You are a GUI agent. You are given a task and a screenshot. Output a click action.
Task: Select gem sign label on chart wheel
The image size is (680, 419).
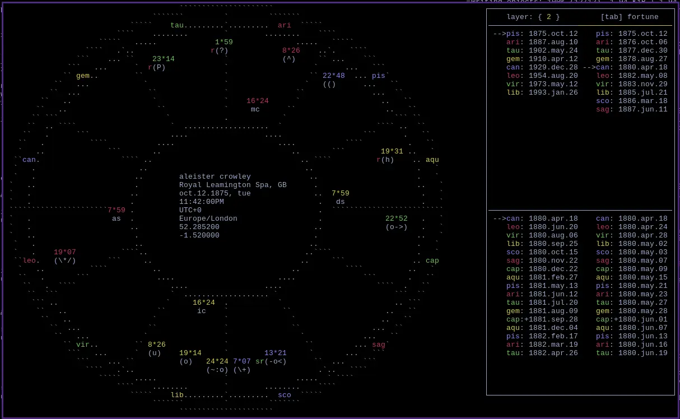(x=83, y=76)
